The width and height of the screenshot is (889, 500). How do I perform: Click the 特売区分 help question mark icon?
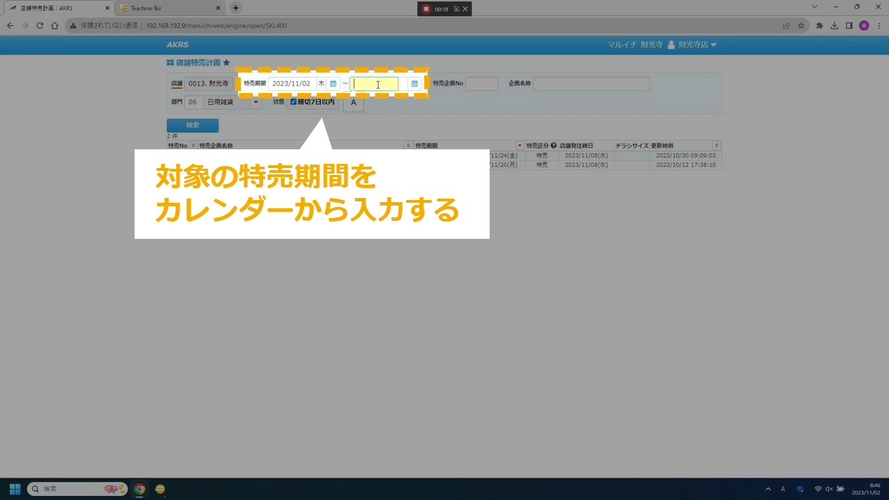[554, 146]
